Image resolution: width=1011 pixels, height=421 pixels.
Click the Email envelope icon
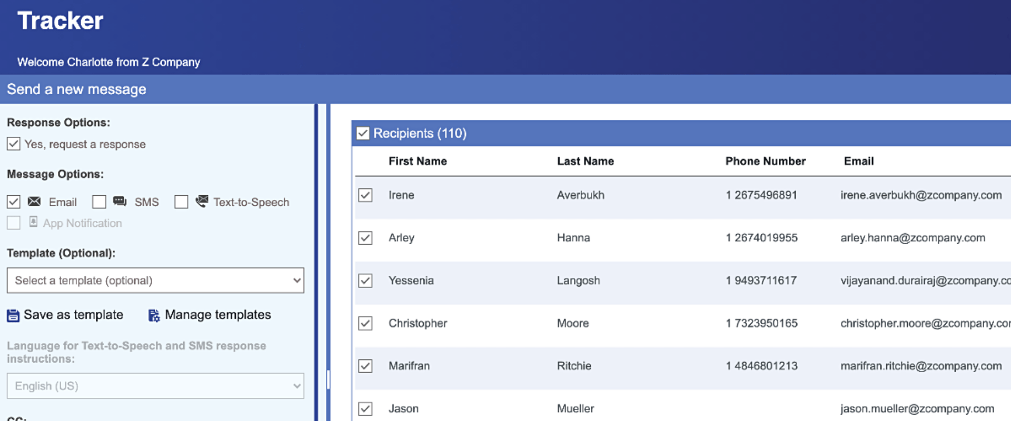(x=34, y=202)
